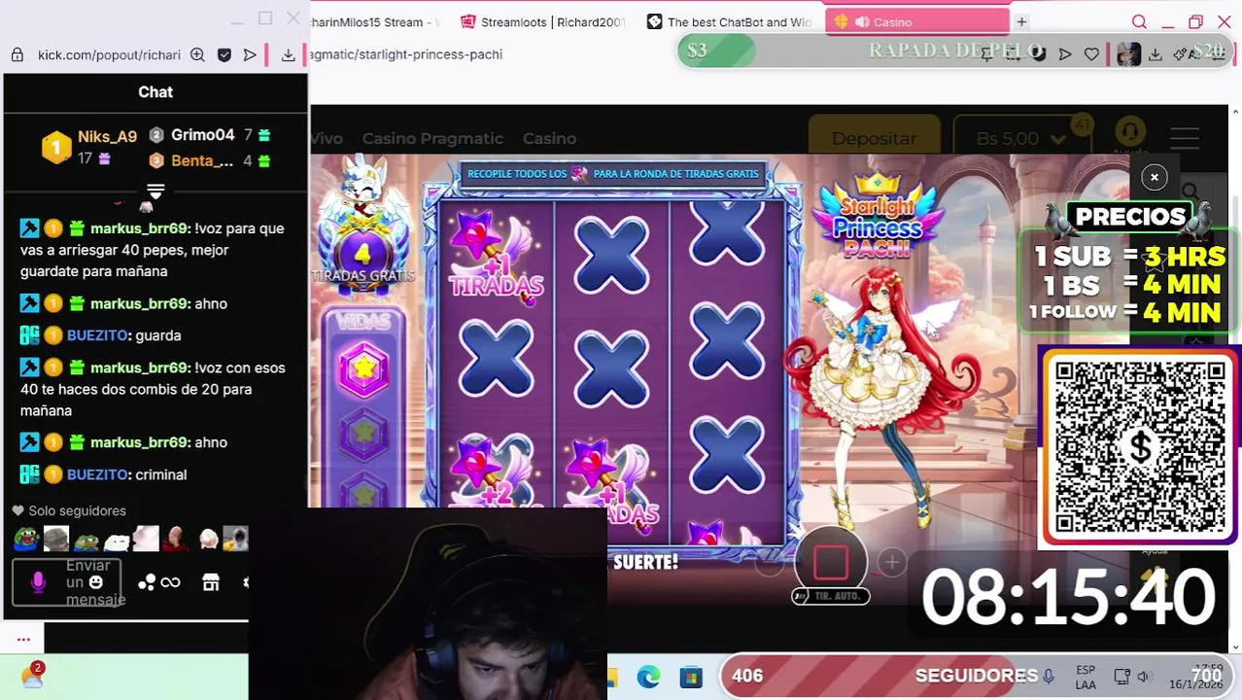Screen dimensions: 1242x700
Task: Click into the Enviar un mensaje field
Action: 67,582
